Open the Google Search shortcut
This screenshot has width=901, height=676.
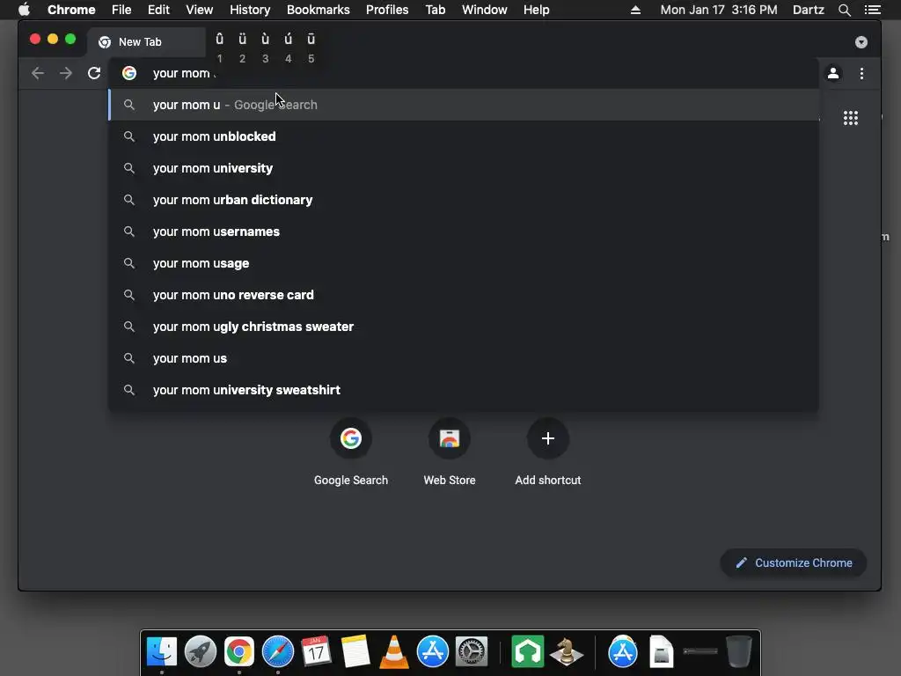coord(350,452)
